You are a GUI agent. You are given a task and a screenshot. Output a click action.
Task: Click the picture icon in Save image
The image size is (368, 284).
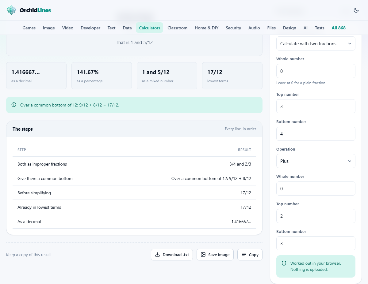[x=203, y=255]
